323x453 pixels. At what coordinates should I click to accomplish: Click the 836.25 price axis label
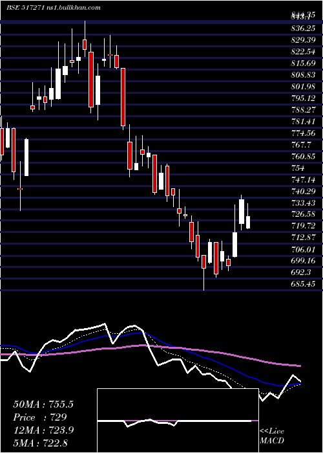(303, 28)
